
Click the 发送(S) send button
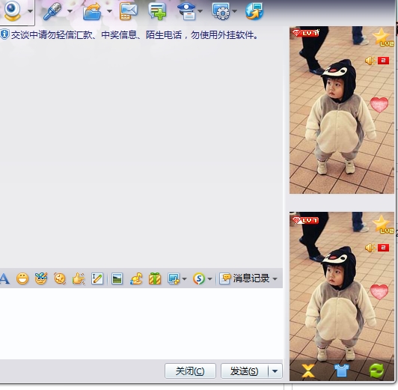click(245, 371)
